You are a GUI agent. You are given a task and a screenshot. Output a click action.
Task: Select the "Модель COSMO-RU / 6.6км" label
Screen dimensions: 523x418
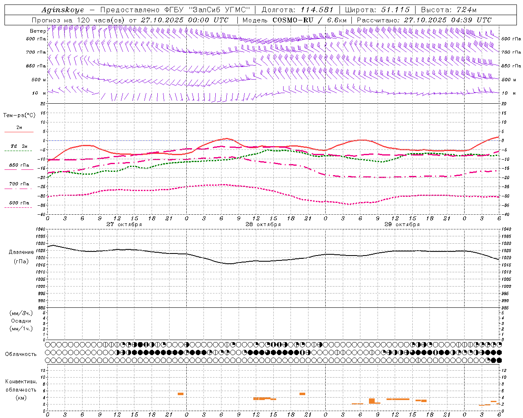tap(295, 20)
